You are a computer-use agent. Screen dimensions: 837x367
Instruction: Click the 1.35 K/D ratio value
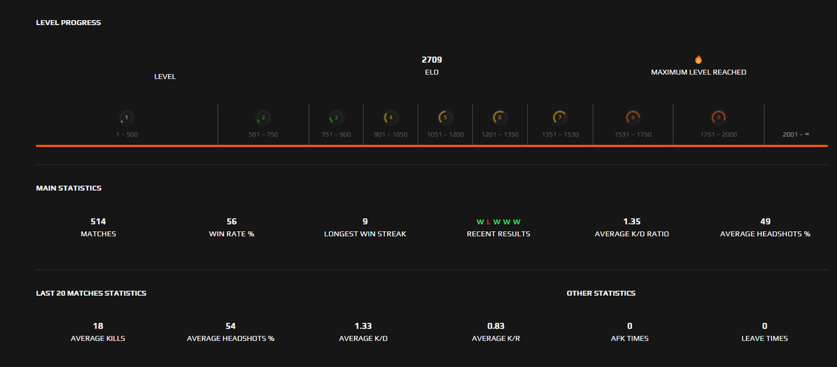click(632, 221)
